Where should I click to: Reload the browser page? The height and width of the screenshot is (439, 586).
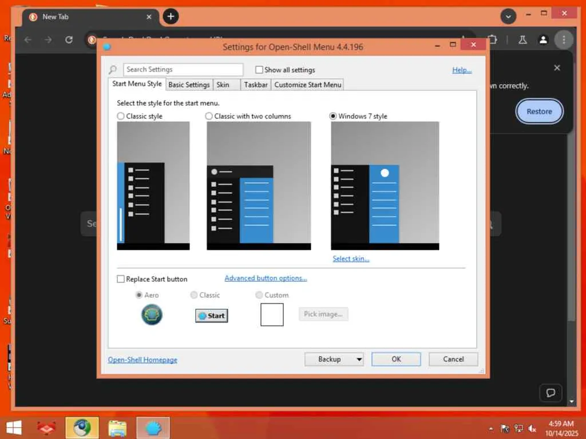[69, 39]
